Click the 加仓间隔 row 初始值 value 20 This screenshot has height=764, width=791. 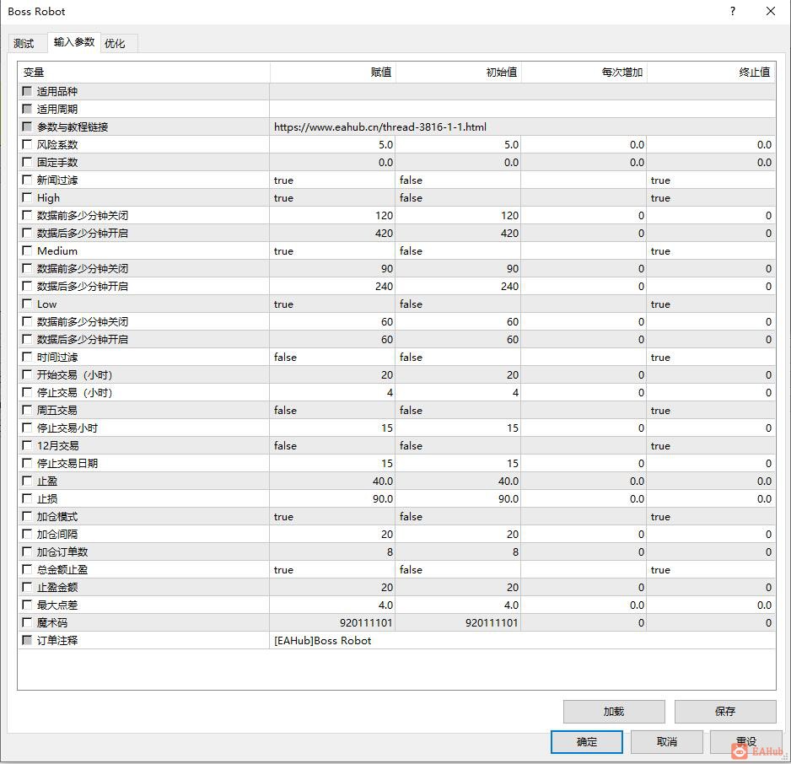513,534
